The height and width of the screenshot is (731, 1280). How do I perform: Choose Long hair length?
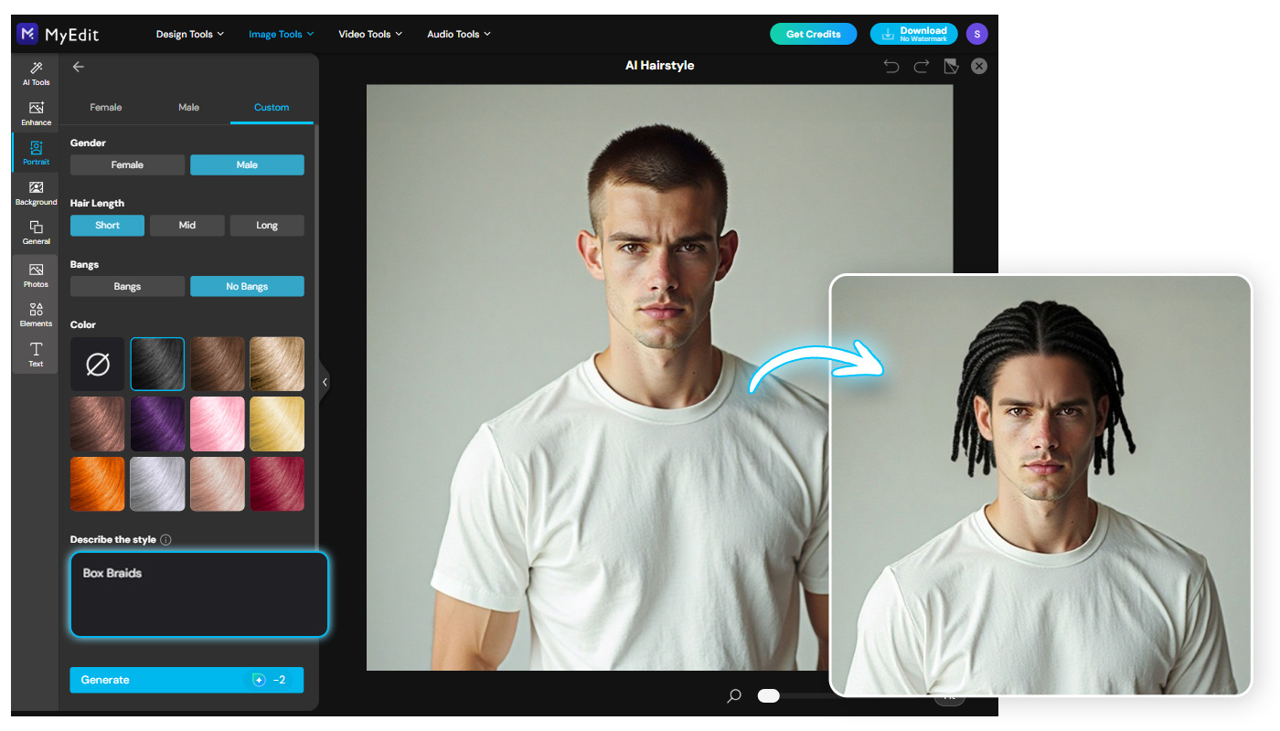(267, 226)
